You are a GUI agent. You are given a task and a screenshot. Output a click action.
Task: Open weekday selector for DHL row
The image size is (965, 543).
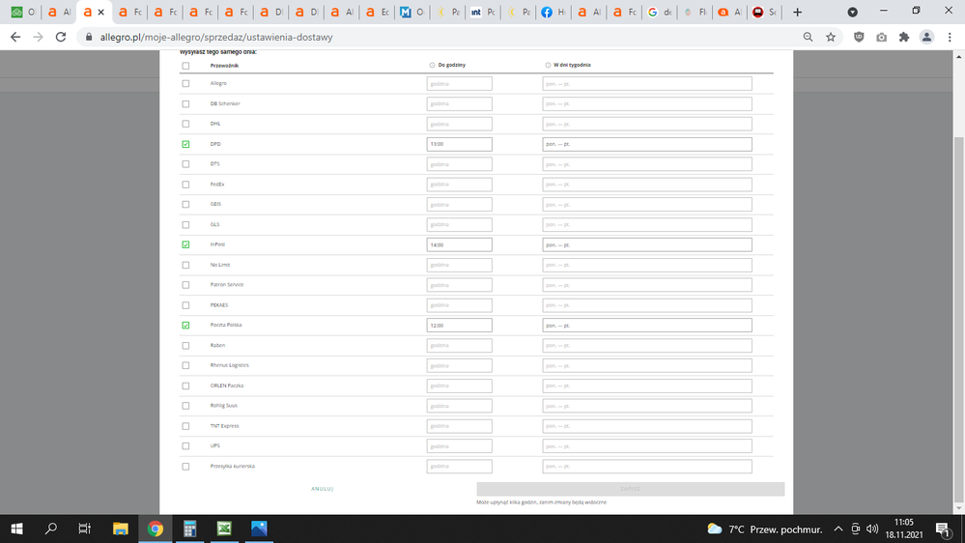647,124
